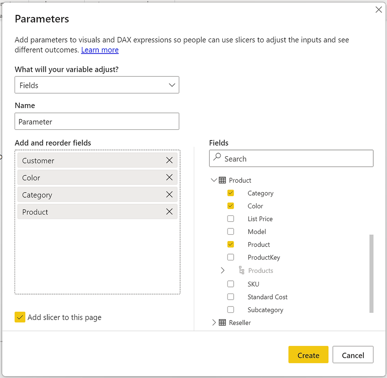Viewport: 387px width, 378px height.
Task: Check the SKU checkbox
Action: pos(231,284)
